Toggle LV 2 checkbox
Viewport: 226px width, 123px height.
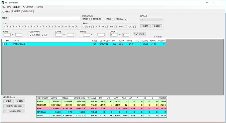tap(13, 27)
